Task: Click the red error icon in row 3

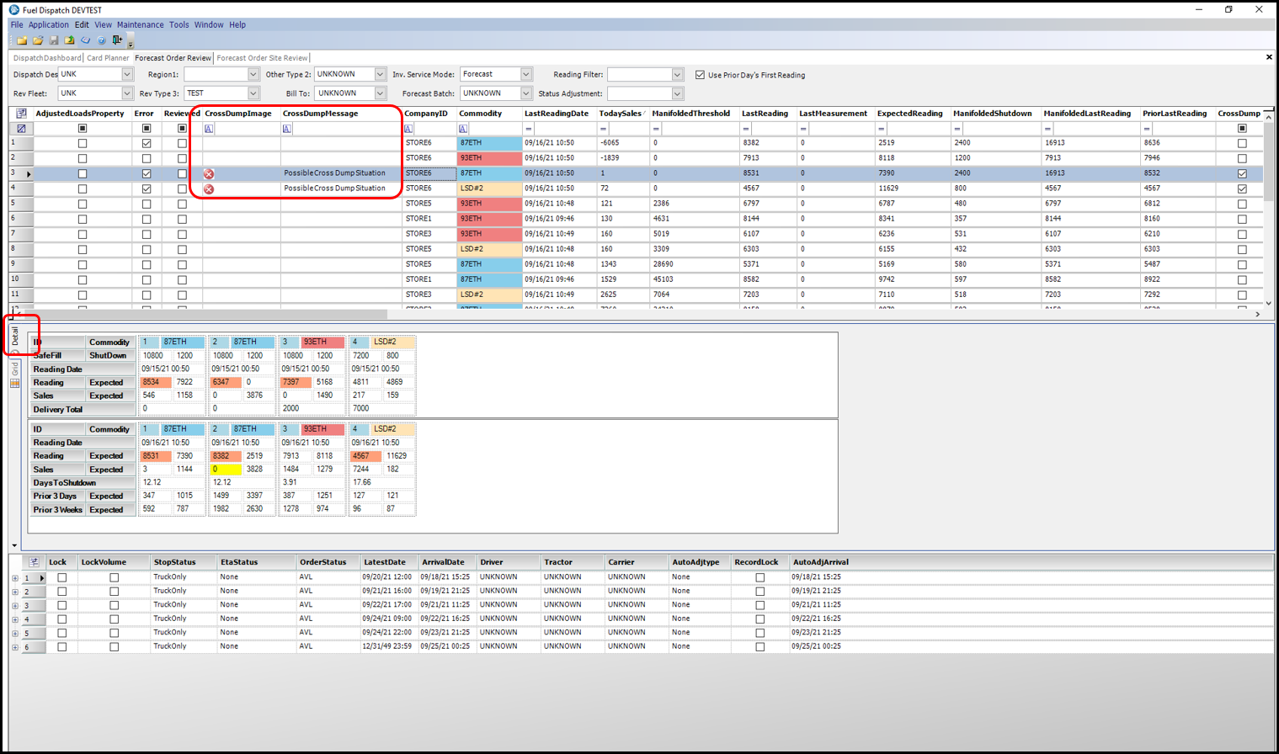Action: [209, 174]
